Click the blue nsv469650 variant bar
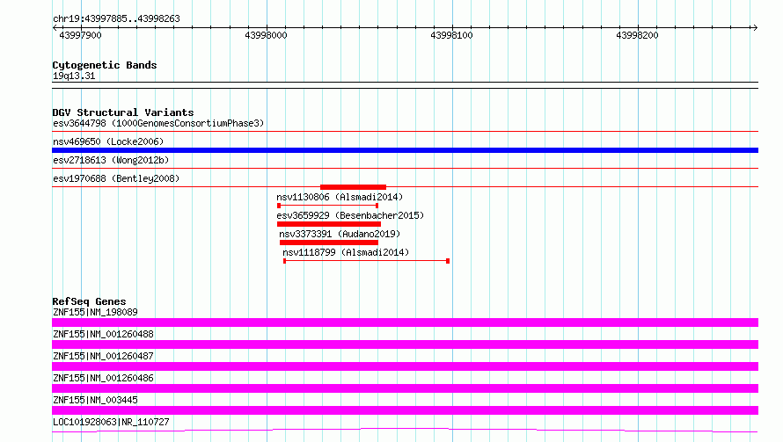783x442 pixels. (405, 150)
